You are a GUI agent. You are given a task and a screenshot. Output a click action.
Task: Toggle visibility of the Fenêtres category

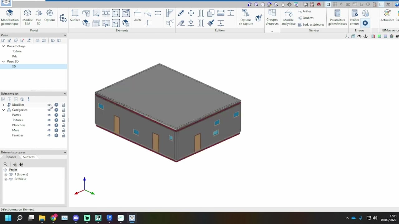(49, 135)
